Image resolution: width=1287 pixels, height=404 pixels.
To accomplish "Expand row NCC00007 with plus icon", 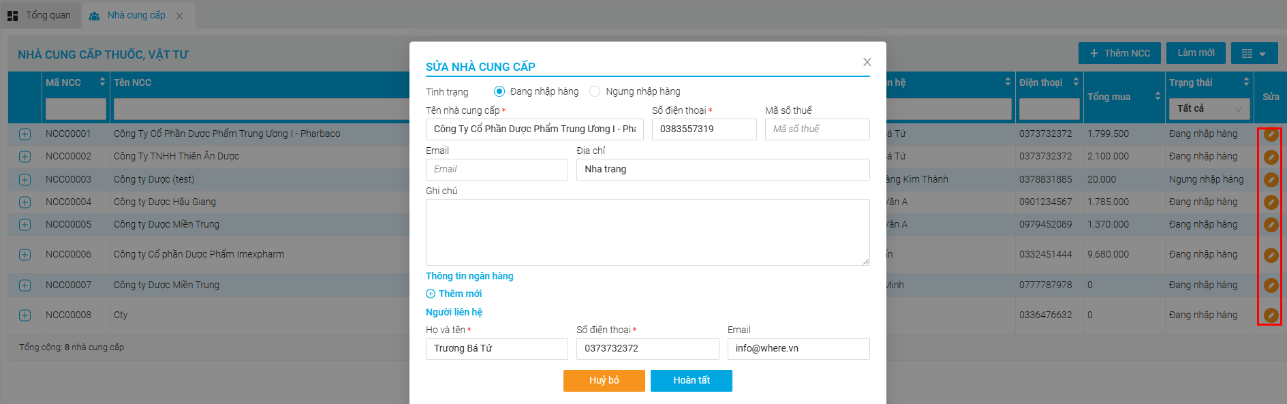I will click(x=25, y=285).
